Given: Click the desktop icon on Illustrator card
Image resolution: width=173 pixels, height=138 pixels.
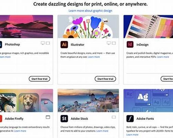Looking at the screenshot, I should [109, 43].
